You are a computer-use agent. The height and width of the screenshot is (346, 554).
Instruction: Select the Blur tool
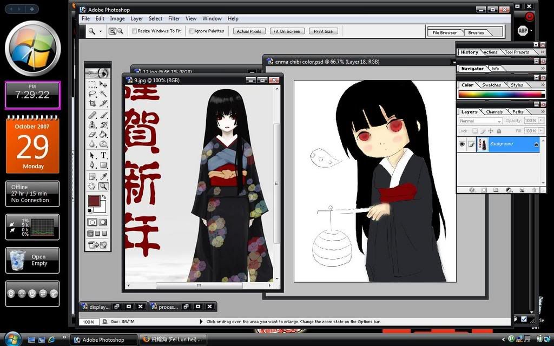(92, 144)
